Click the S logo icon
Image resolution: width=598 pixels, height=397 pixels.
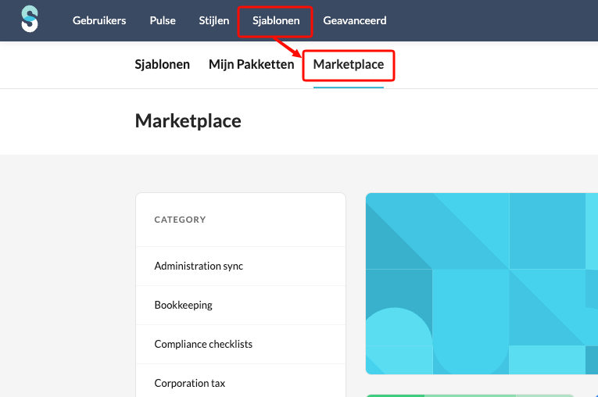(30, 19)
